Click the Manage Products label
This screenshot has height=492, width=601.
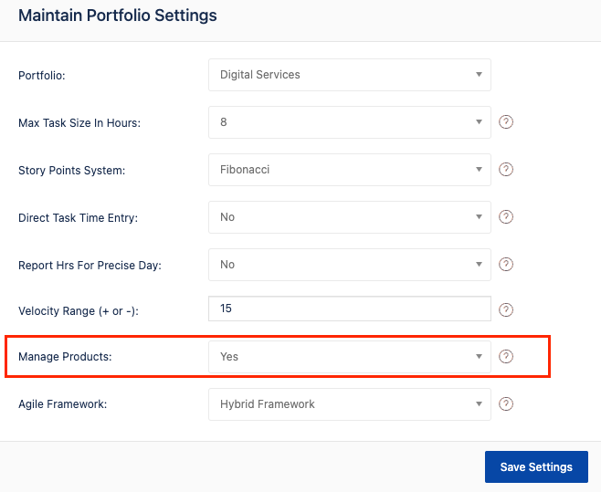(65, 357)
